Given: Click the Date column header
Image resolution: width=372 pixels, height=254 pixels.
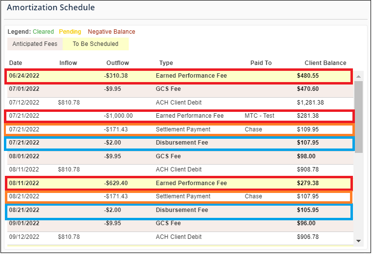Looking at the screenshot, I should pos(16,63).
